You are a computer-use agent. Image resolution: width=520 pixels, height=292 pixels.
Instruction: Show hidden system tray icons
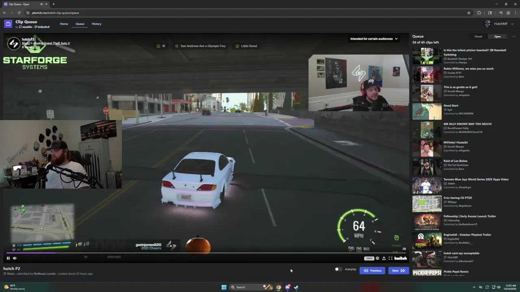tap(474, 287)
